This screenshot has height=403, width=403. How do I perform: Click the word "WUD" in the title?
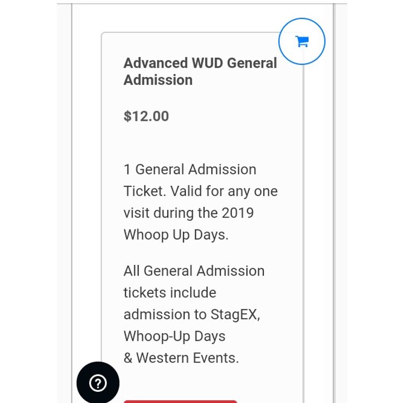[207, 63]
